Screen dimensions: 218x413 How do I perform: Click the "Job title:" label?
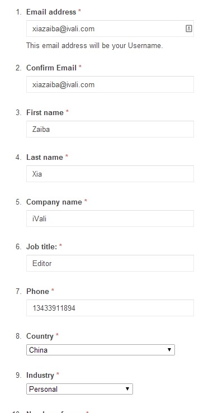[x=42, y=246]
